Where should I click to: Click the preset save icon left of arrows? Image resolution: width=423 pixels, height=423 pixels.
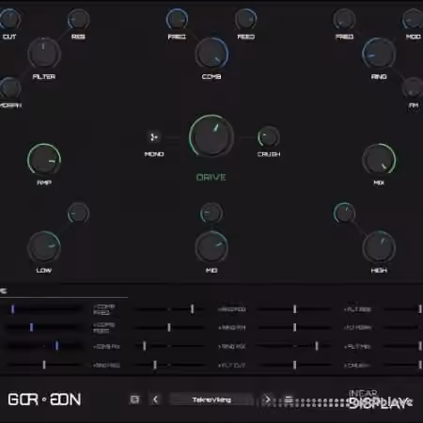click(x=134, y=399)
